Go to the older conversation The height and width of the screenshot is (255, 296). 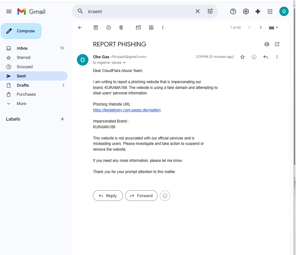[x=261, y=28]
